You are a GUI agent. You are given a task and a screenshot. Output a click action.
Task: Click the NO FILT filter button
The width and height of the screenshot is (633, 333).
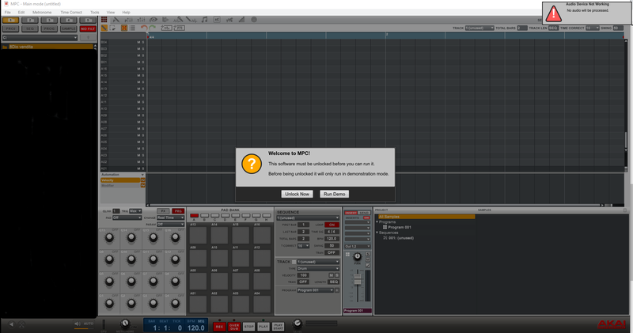tap(88, 28)
